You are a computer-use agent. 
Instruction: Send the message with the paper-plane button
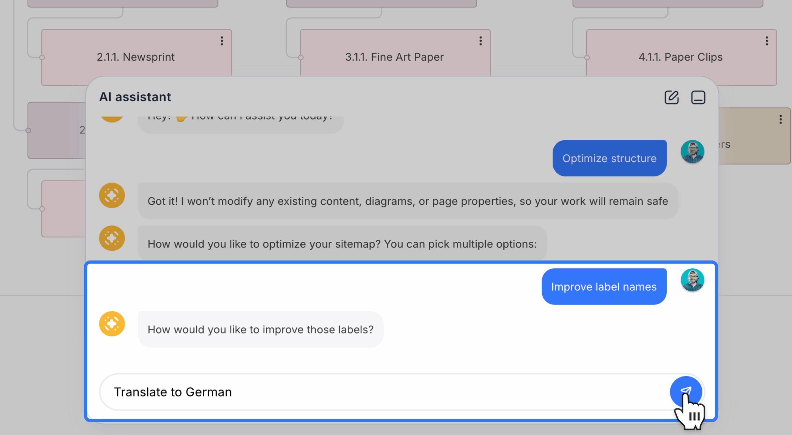686,391
